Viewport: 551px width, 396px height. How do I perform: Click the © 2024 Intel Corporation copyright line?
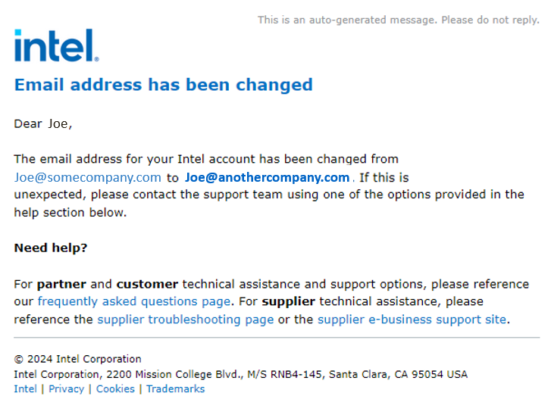pos(77,359)
